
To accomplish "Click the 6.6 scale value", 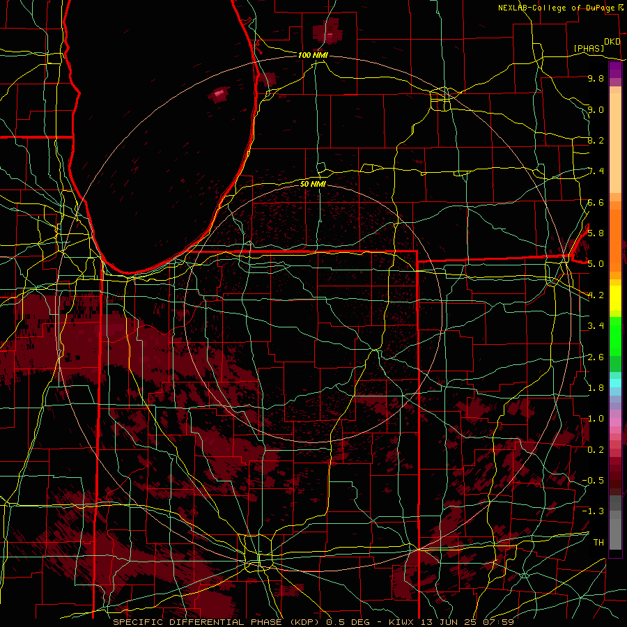I will 596,202.
